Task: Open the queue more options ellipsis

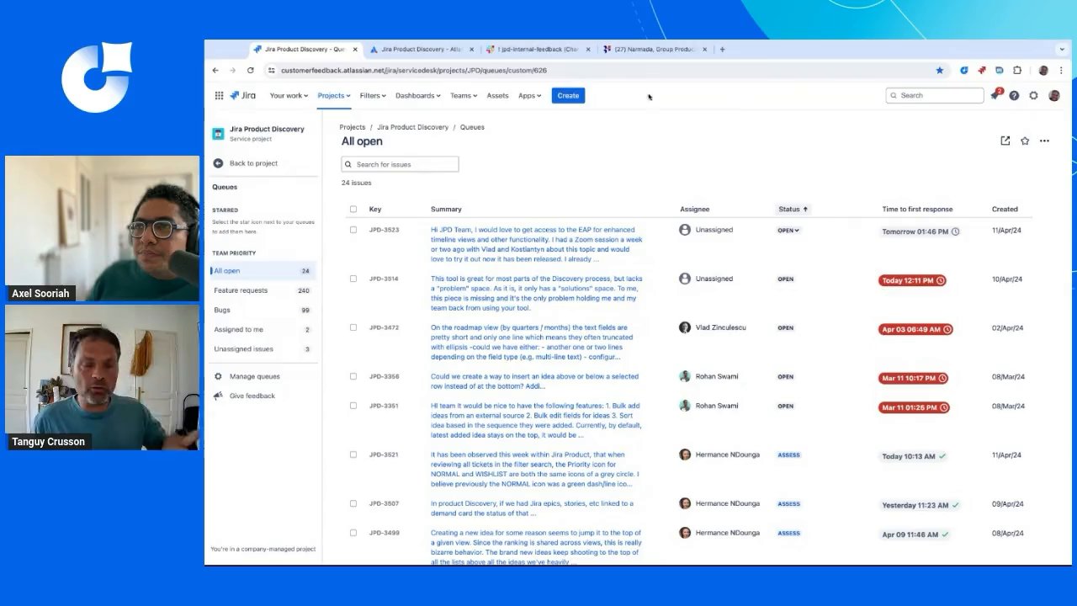Action: pyautogui.click(x=1044, y=141)
